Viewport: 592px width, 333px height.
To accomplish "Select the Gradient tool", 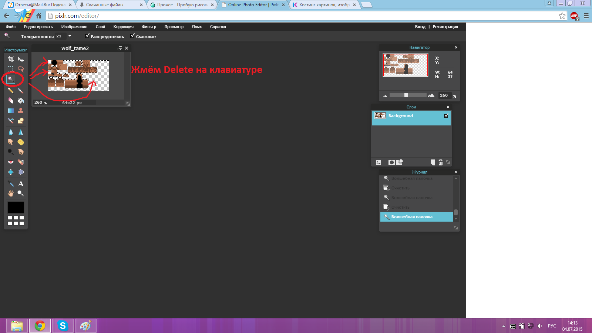I will click(x=11, y=111).
